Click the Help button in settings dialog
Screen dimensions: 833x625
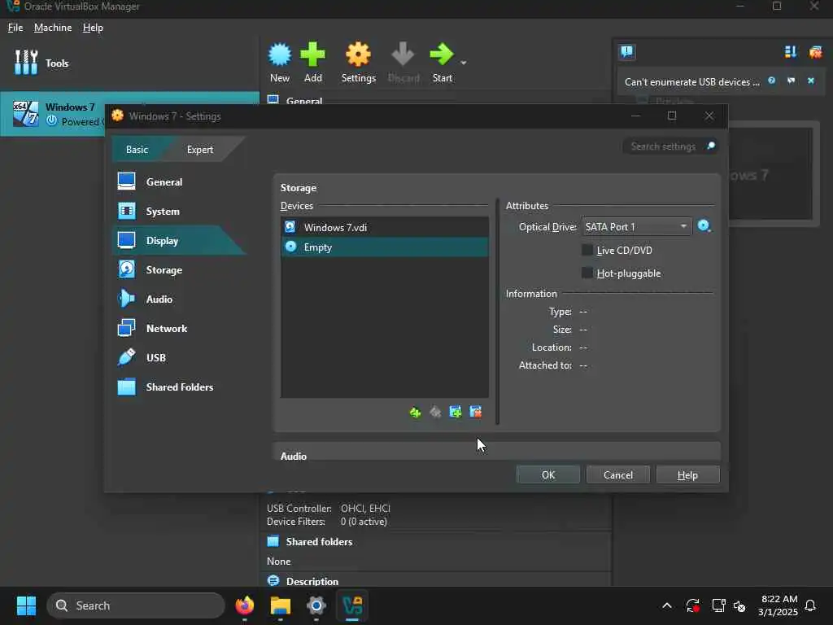coord(687,474)
